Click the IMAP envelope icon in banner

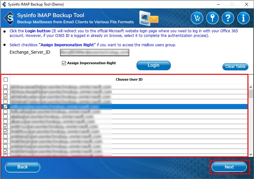pyautogui.click(x=149, y=18)
